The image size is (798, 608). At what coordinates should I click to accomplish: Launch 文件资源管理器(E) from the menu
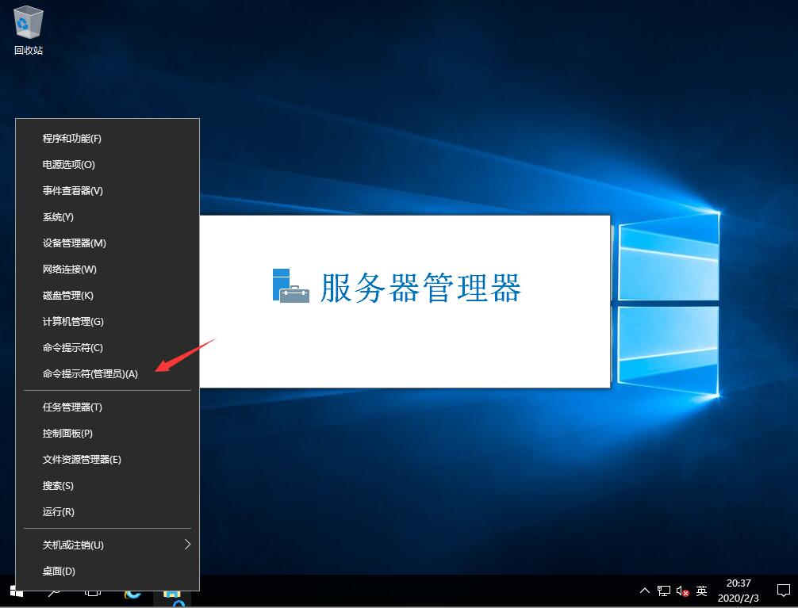pos(82,459)
